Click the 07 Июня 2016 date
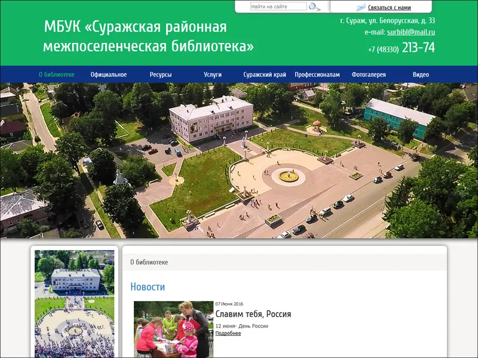 [x=229, y=304]
